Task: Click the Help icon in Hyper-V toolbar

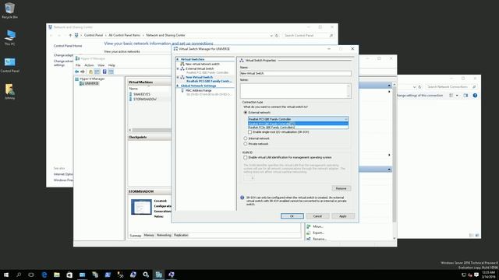Action: (x=104, y=72)
